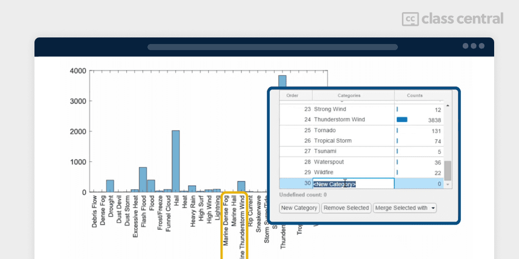Viewport: 519px width, 259px height.
Task: Click the scrollbar up arrow in category list
Action: 448,105
